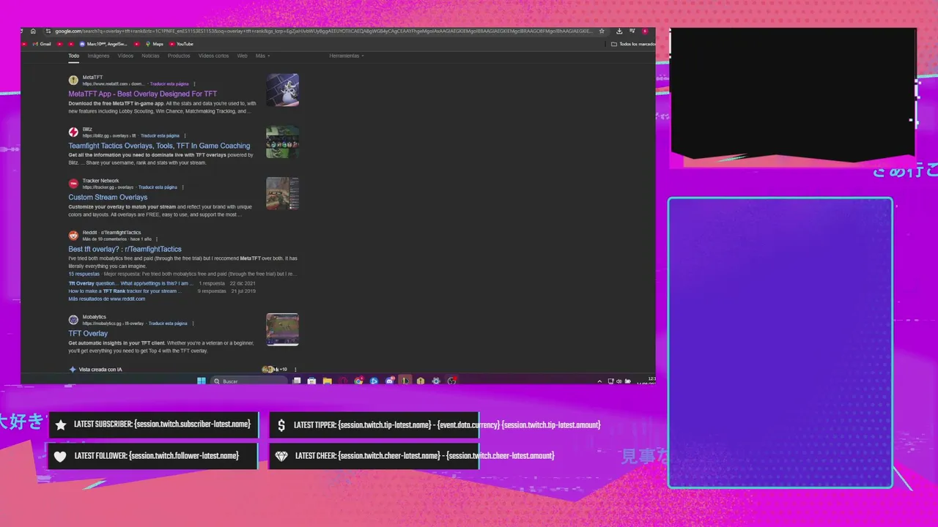This screenshot has width=938, height=527.
Task: Click the sparkle icon beside Vista creada con IA
Action: pyautogui.click(x=73, y=370)
